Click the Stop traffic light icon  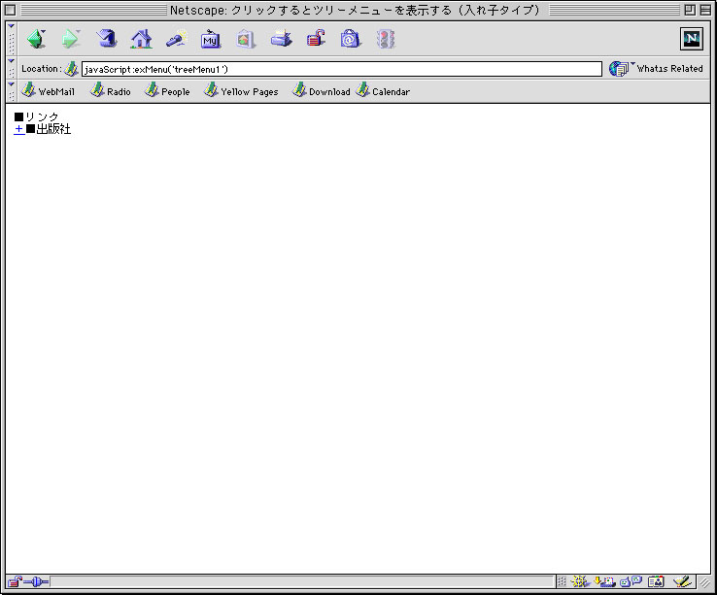click(386, 39)
